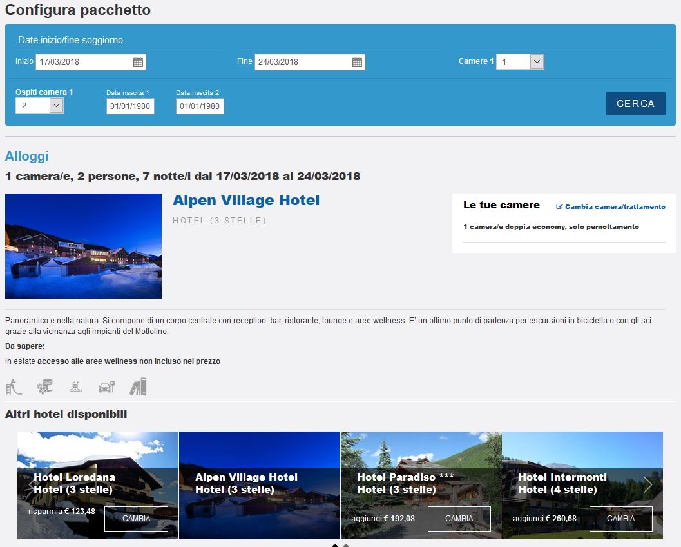Click the playground slide amenity icon

(x=14, y=386)
